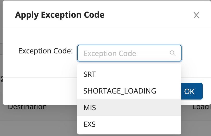Click the magnifier icon in Exception Code field
The image size is (211, 136).
[172, 53]
